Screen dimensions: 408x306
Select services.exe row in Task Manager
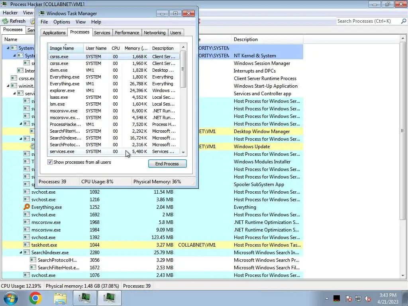[x=114, y=151]
